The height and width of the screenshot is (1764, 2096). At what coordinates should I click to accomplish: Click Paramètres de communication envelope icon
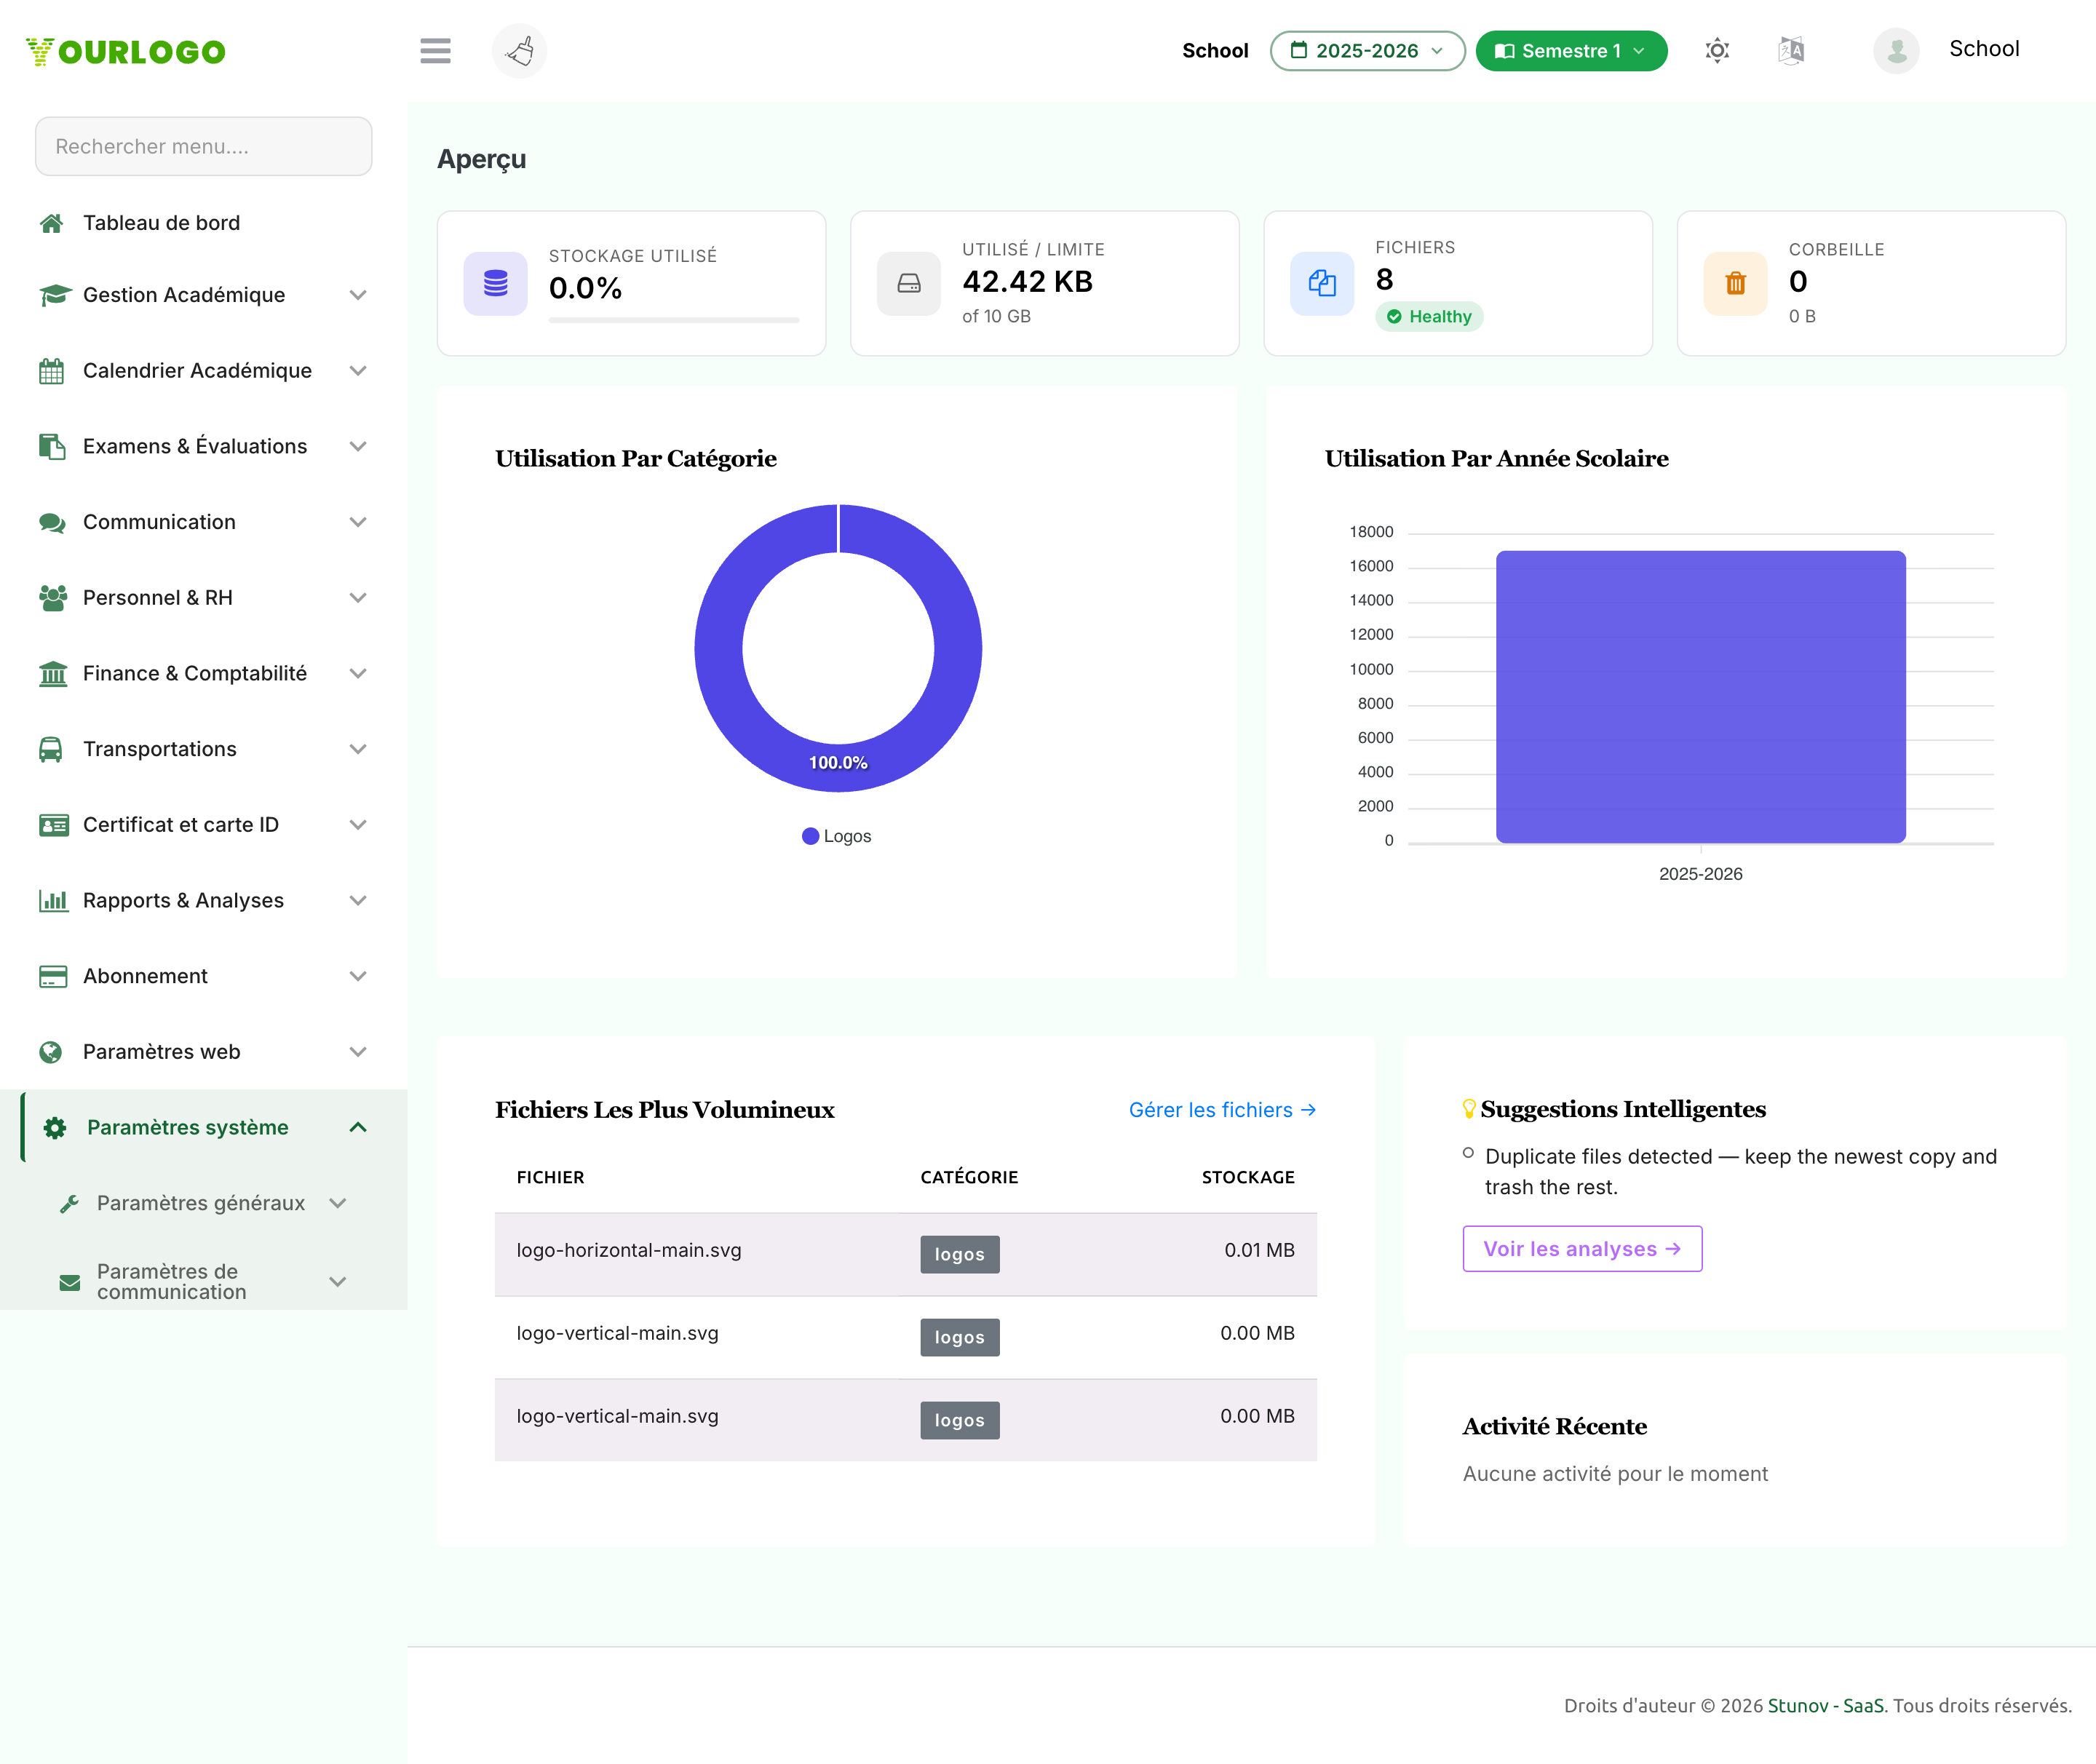(70, 1282)
